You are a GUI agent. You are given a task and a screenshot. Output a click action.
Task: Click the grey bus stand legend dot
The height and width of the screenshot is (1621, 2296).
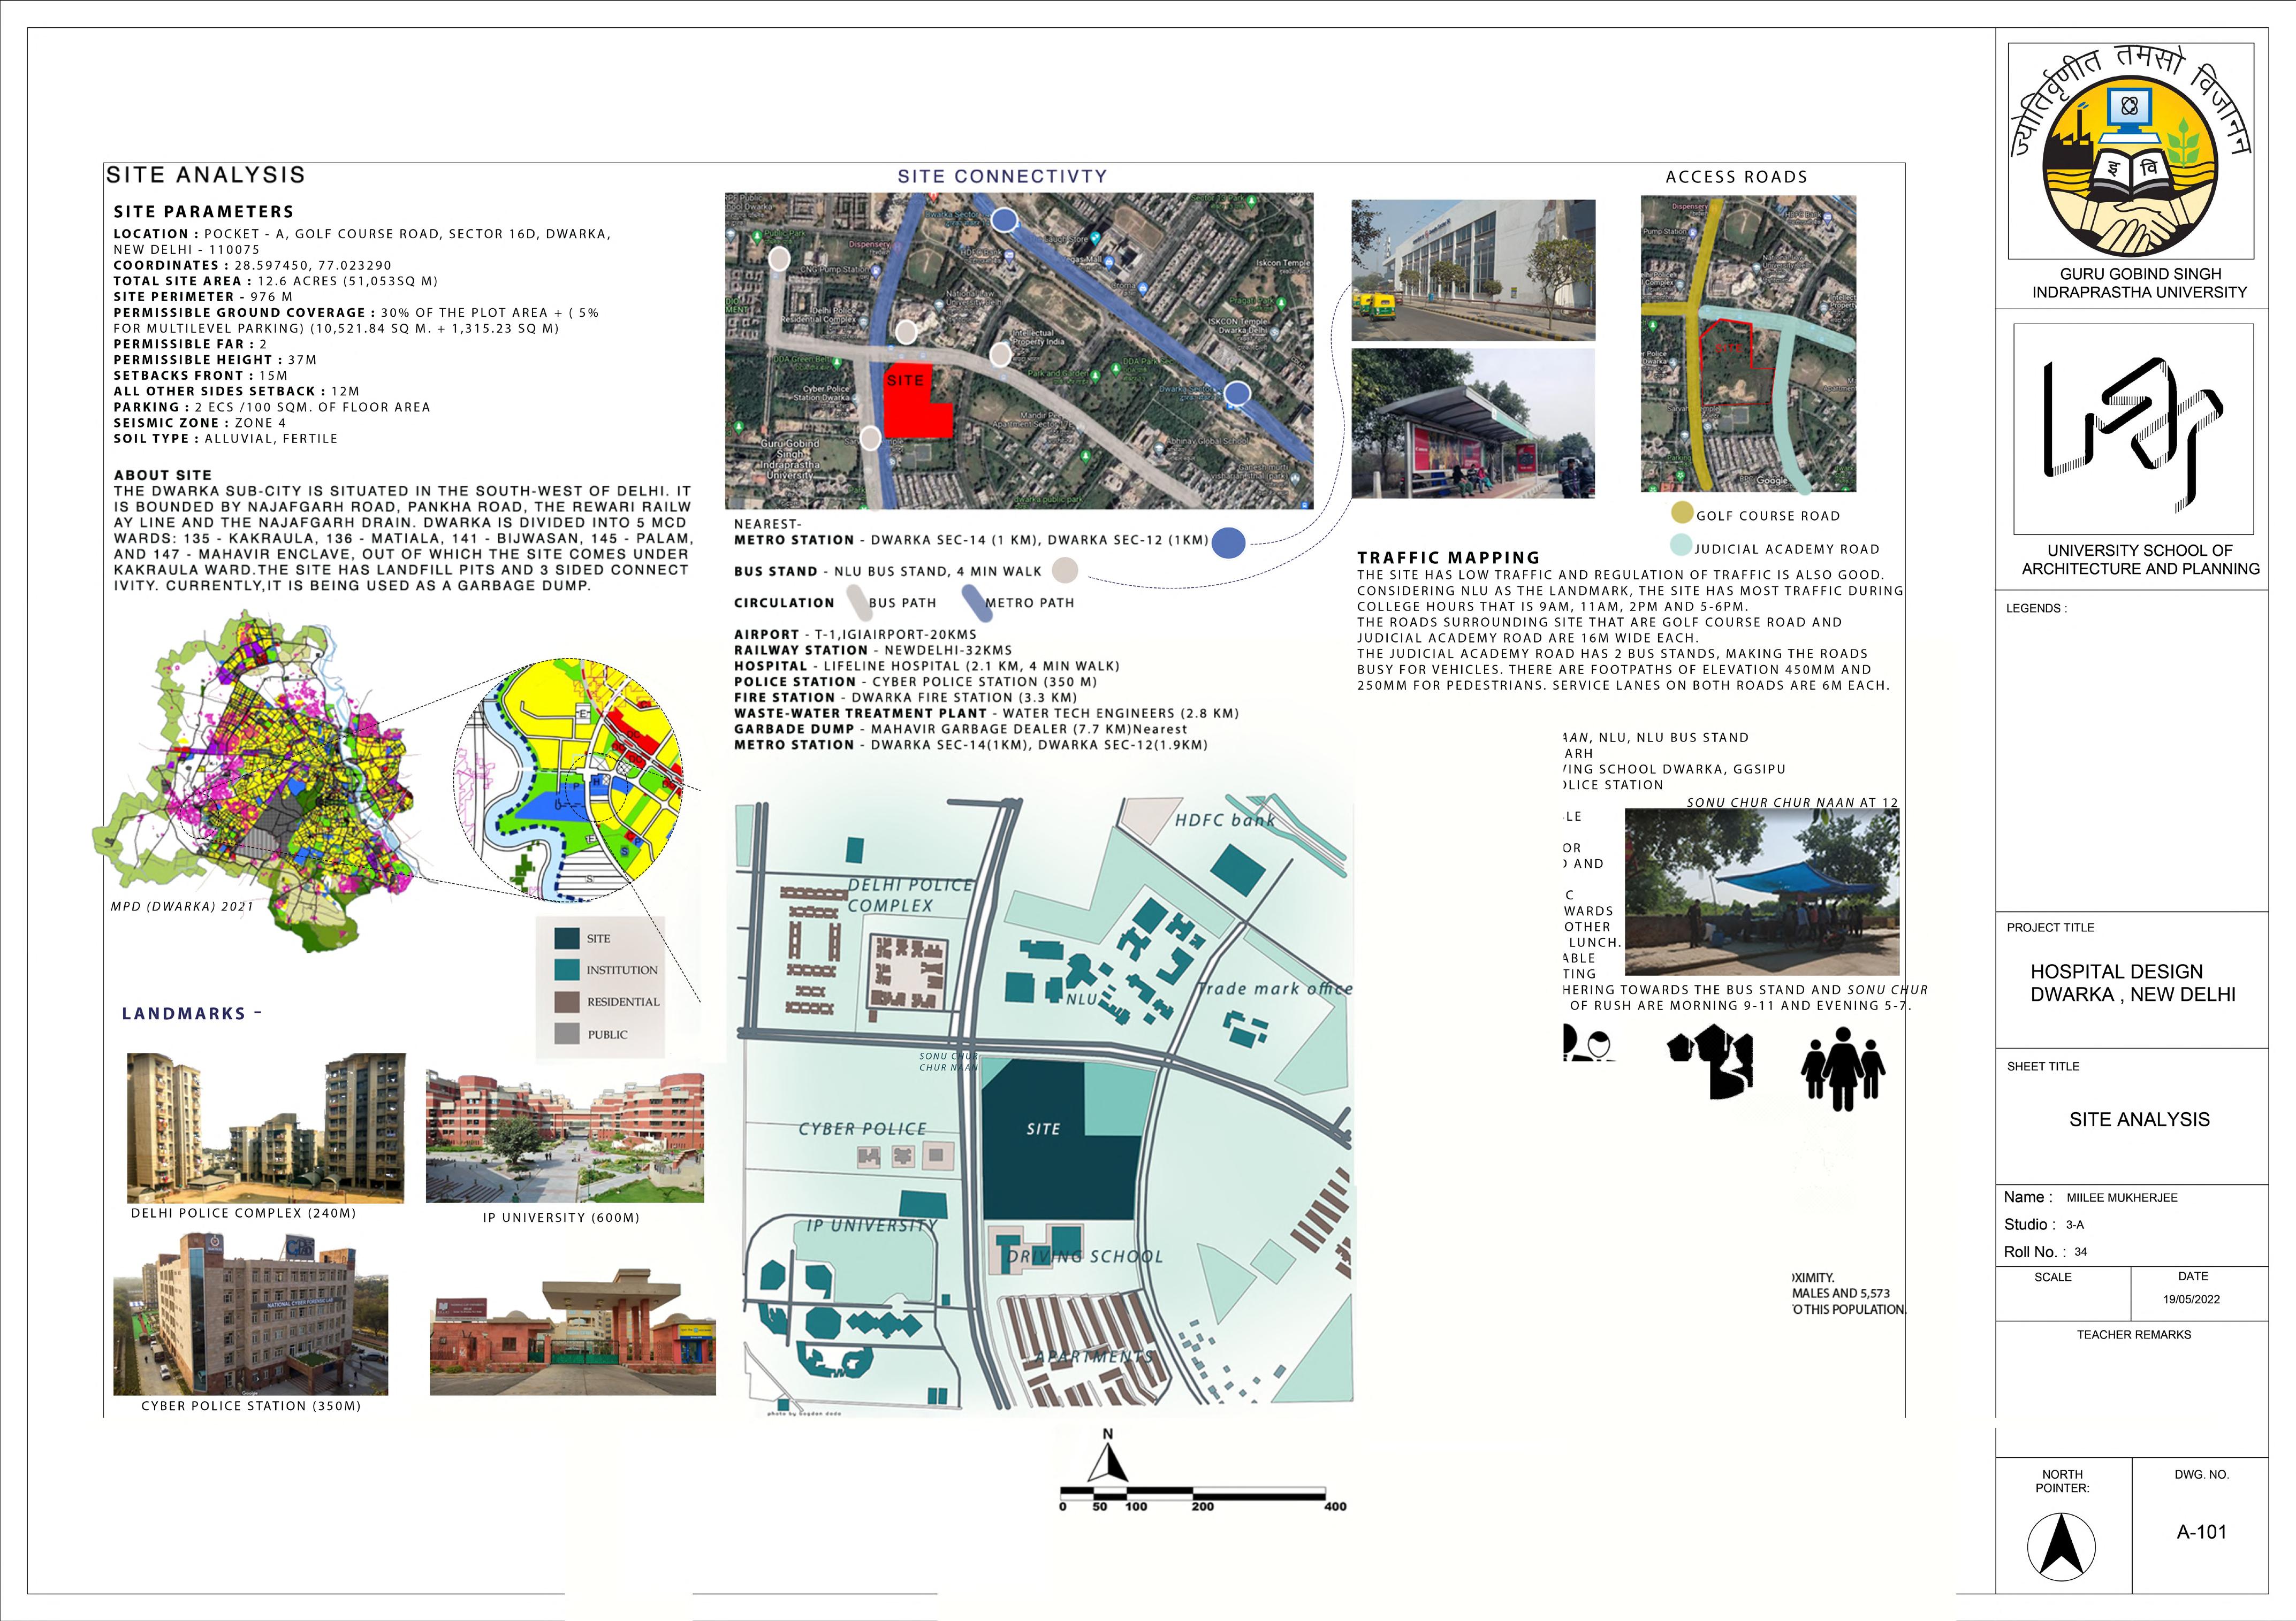coord(1066,571)
